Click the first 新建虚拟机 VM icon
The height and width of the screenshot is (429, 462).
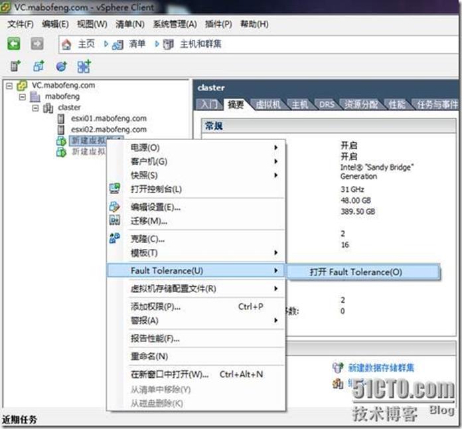click(x=61, y=141)
